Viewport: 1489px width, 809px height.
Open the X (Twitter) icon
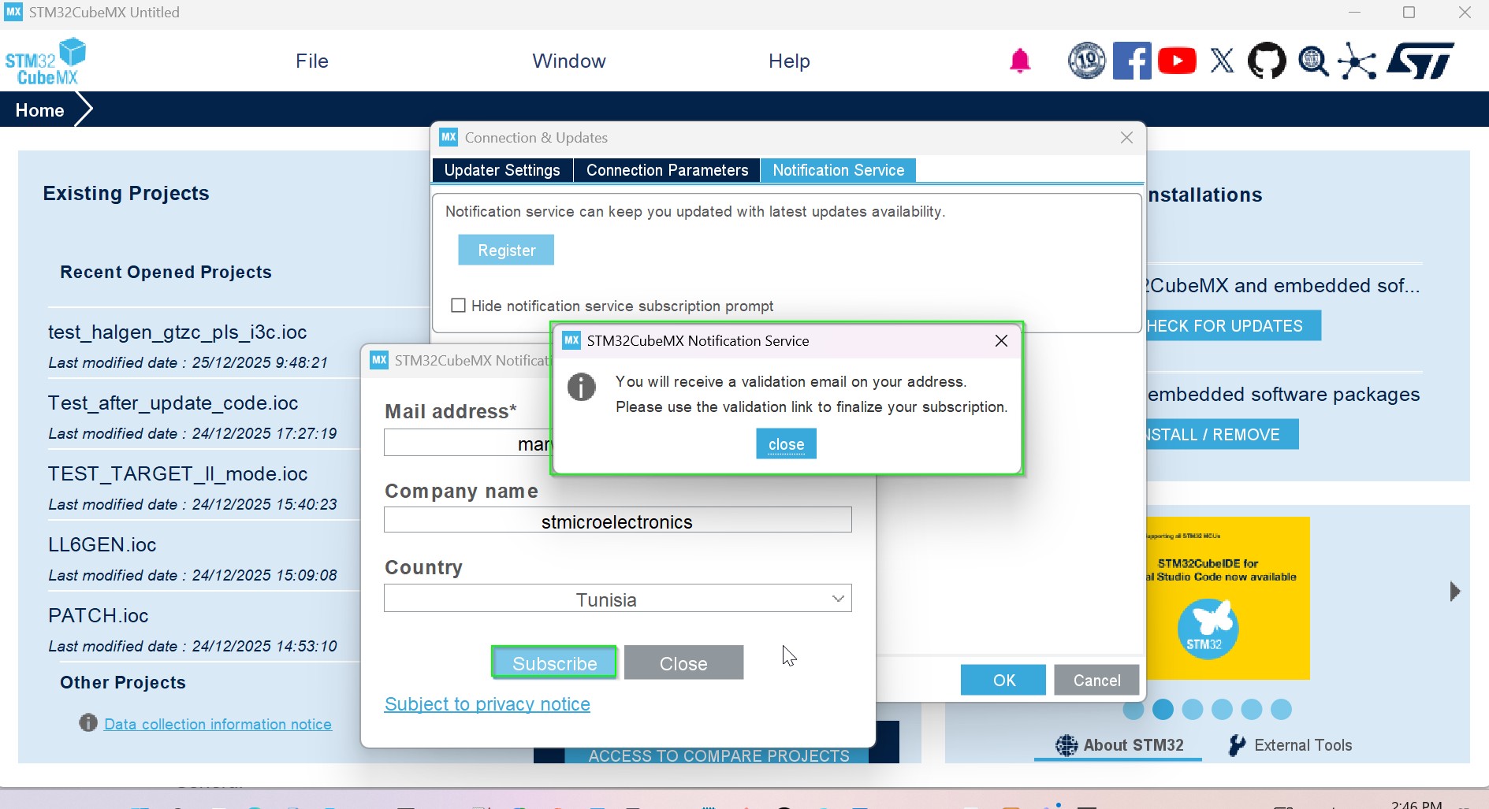point(1222,61)
